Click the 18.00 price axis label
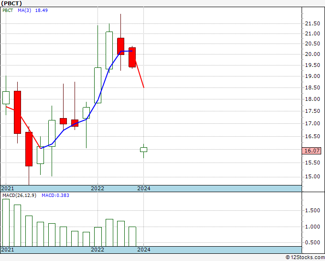This screenshot has width=325, height=261. (313, 99)
